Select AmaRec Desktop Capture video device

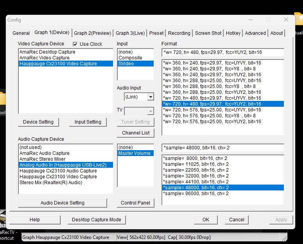click(66, 52)
